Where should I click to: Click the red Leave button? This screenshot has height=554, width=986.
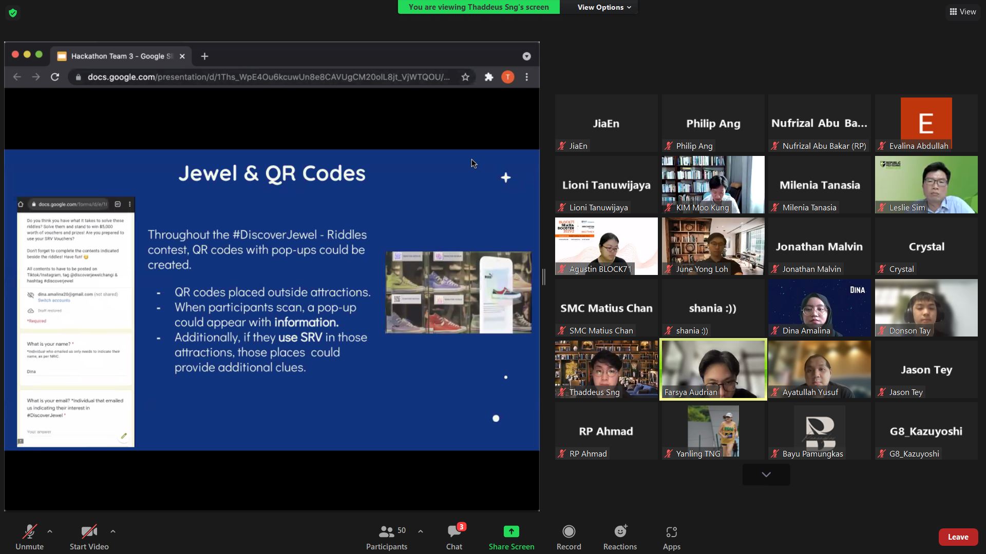958,537
